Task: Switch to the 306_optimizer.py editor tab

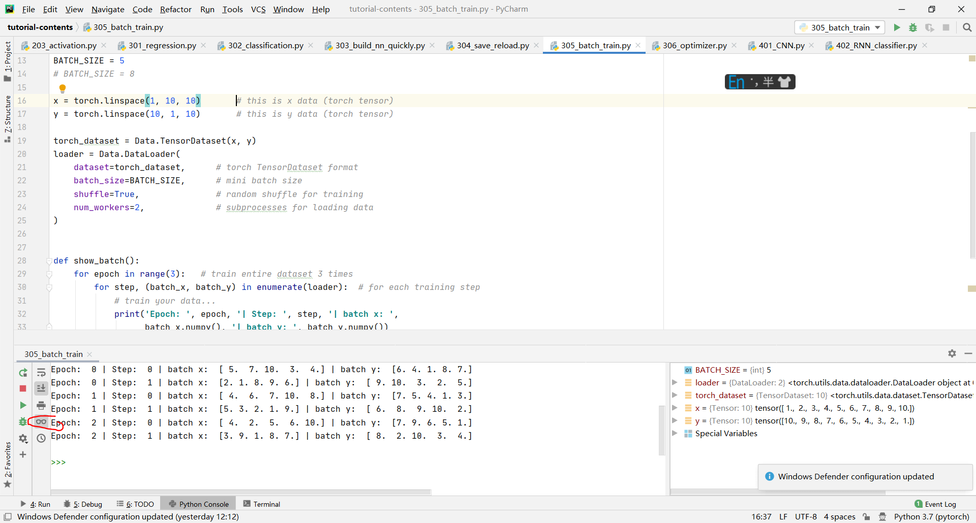Action: 694,45
